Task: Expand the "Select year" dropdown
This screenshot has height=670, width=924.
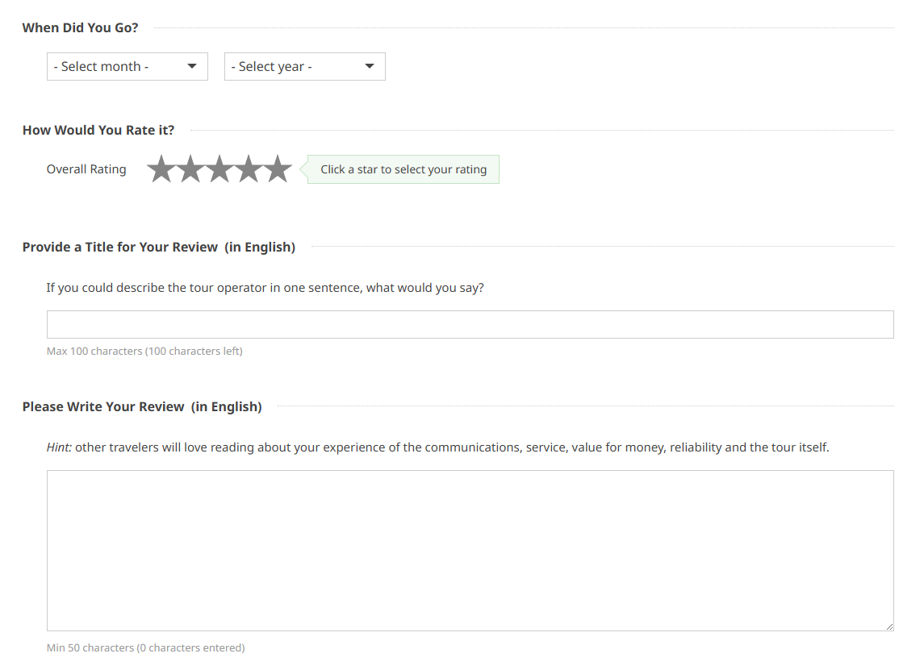Action: coord(305,67)
